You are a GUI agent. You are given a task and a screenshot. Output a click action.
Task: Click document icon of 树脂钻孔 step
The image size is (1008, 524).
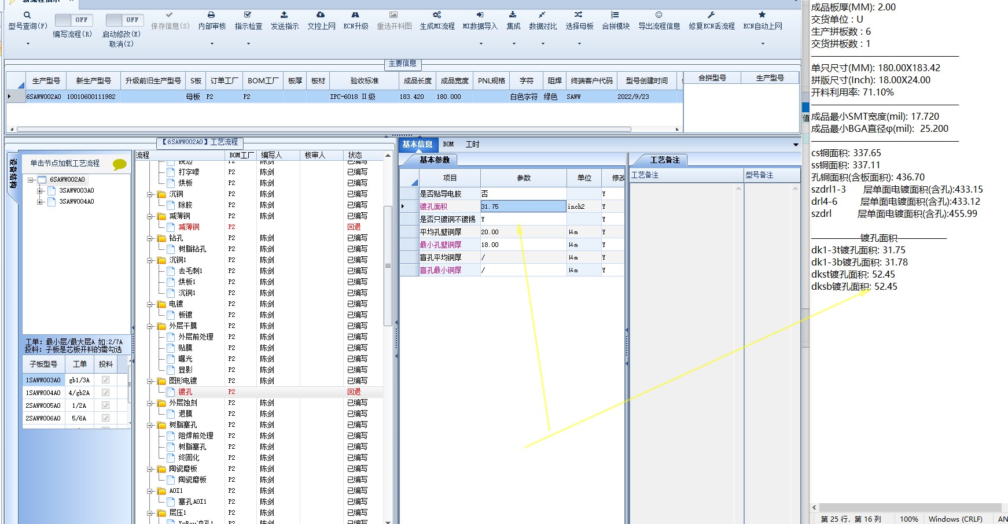(x=171, y=249)
